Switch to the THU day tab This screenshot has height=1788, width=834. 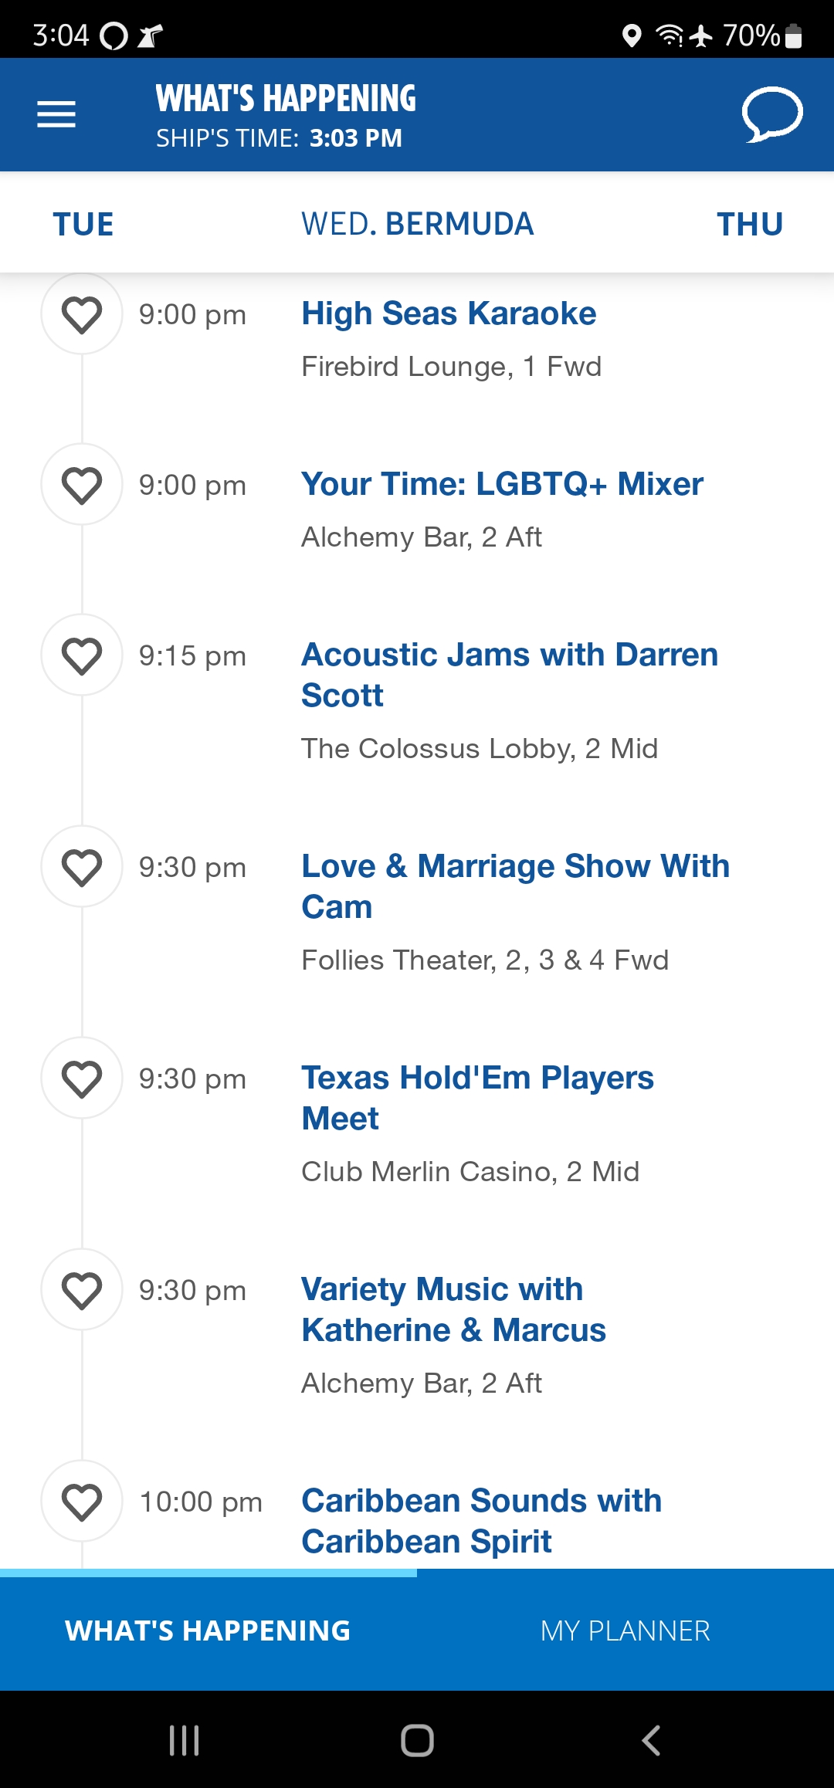click(750, 224)
